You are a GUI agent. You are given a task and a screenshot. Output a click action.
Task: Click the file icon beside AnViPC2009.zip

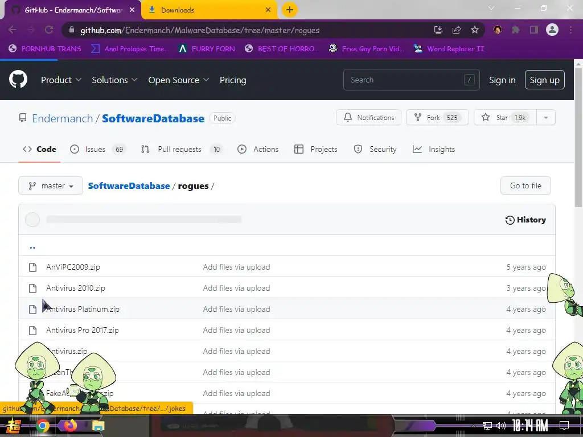[32, 267]
